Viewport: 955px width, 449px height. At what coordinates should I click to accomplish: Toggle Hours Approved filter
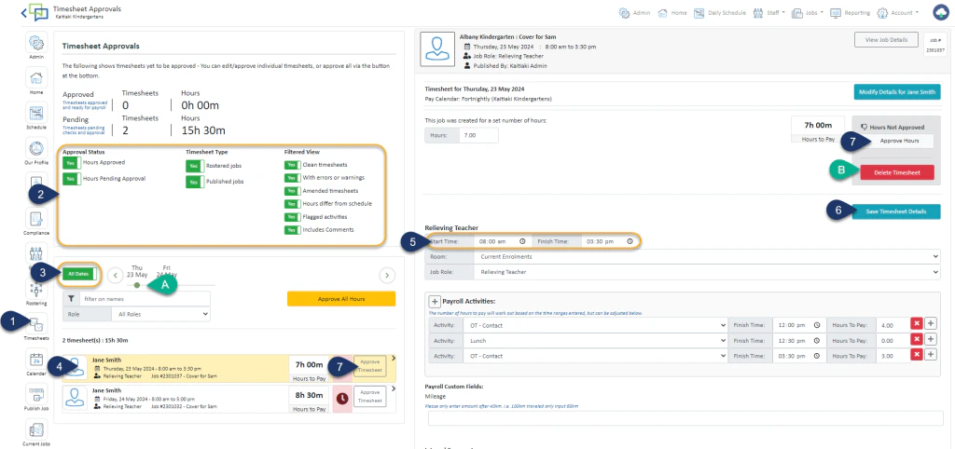click(x=72, y=163)
